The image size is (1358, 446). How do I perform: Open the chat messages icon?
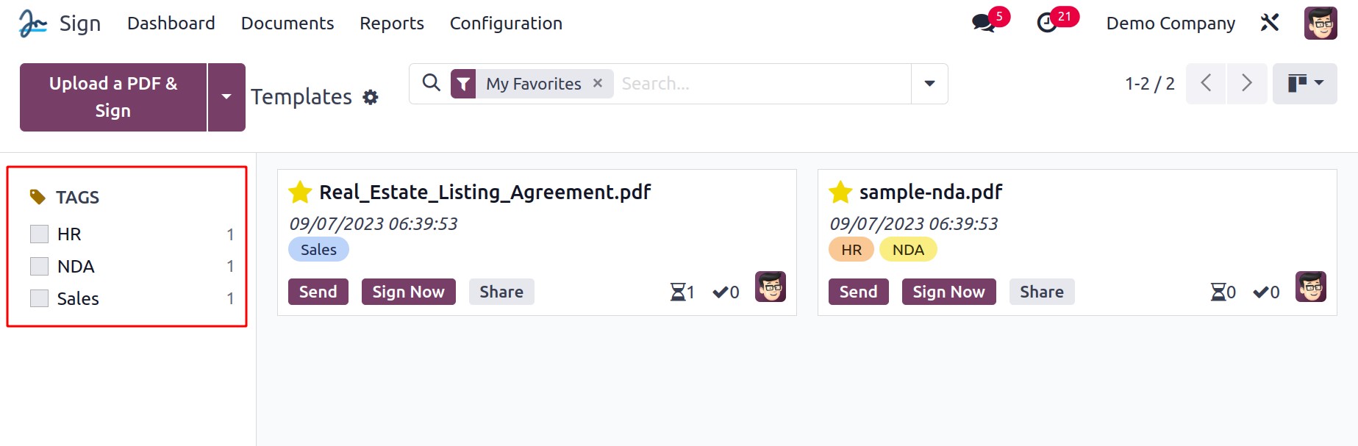pos(983,23)
